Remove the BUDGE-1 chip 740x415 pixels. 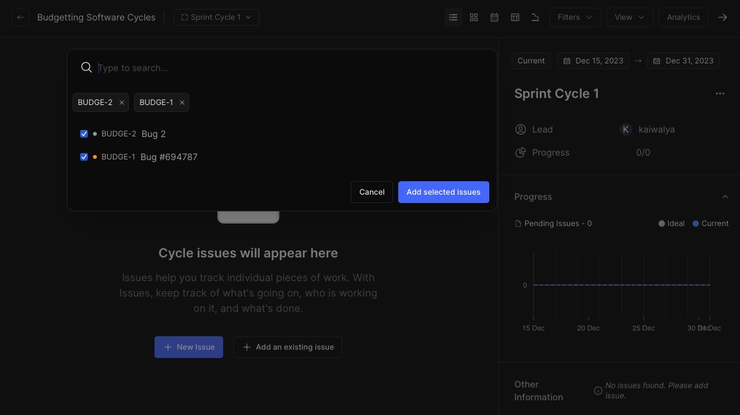(x=182, y=102)
